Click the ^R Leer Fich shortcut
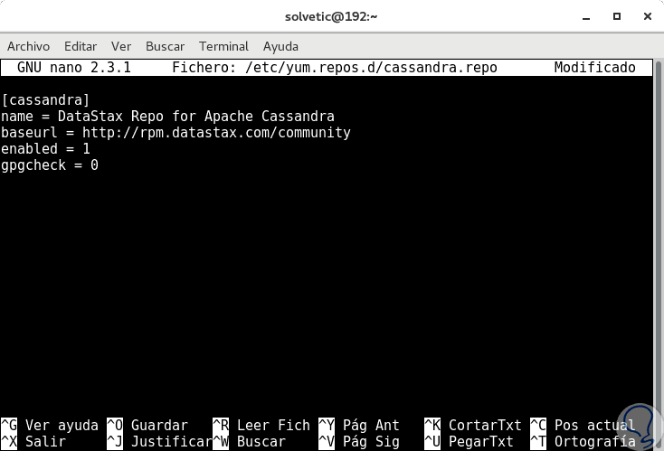The width and height of the screenshot is (664, 451). click(x=261, y=425)
